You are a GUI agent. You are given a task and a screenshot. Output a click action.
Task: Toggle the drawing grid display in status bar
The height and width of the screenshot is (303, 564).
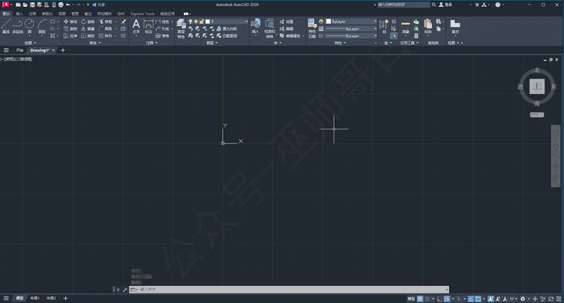[420, 299]
